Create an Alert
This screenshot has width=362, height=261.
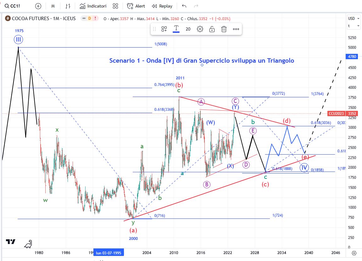point(136,6)
